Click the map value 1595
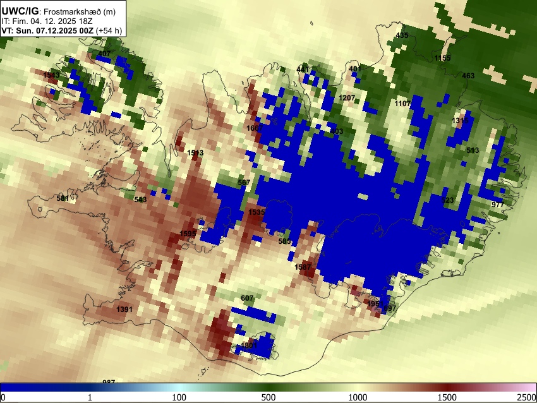Viewport: 537px width, 403px height. [x=188, y=234]
